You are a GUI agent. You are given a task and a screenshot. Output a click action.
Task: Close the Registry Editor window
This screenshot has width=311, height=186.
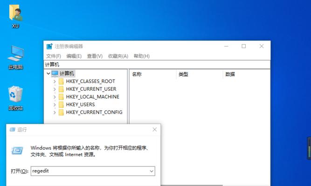click(262, 46)
